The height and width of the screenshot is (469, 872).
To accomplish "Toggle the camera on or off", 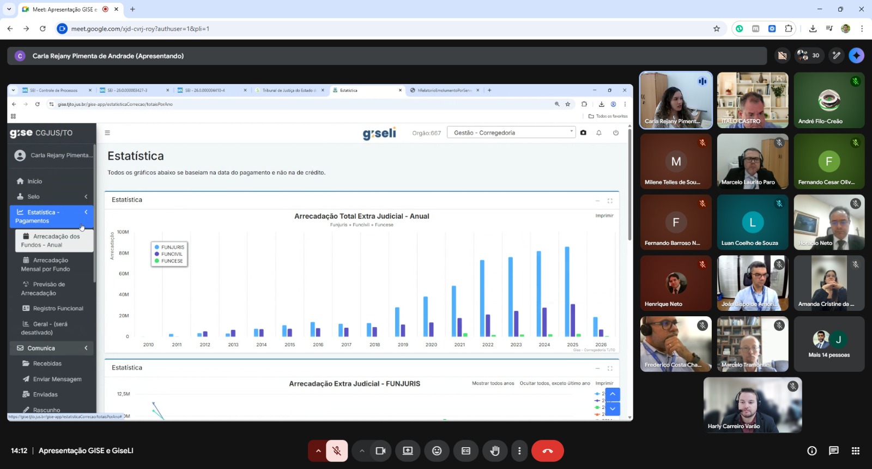I will pyautogui.click(x=380, y=451).
